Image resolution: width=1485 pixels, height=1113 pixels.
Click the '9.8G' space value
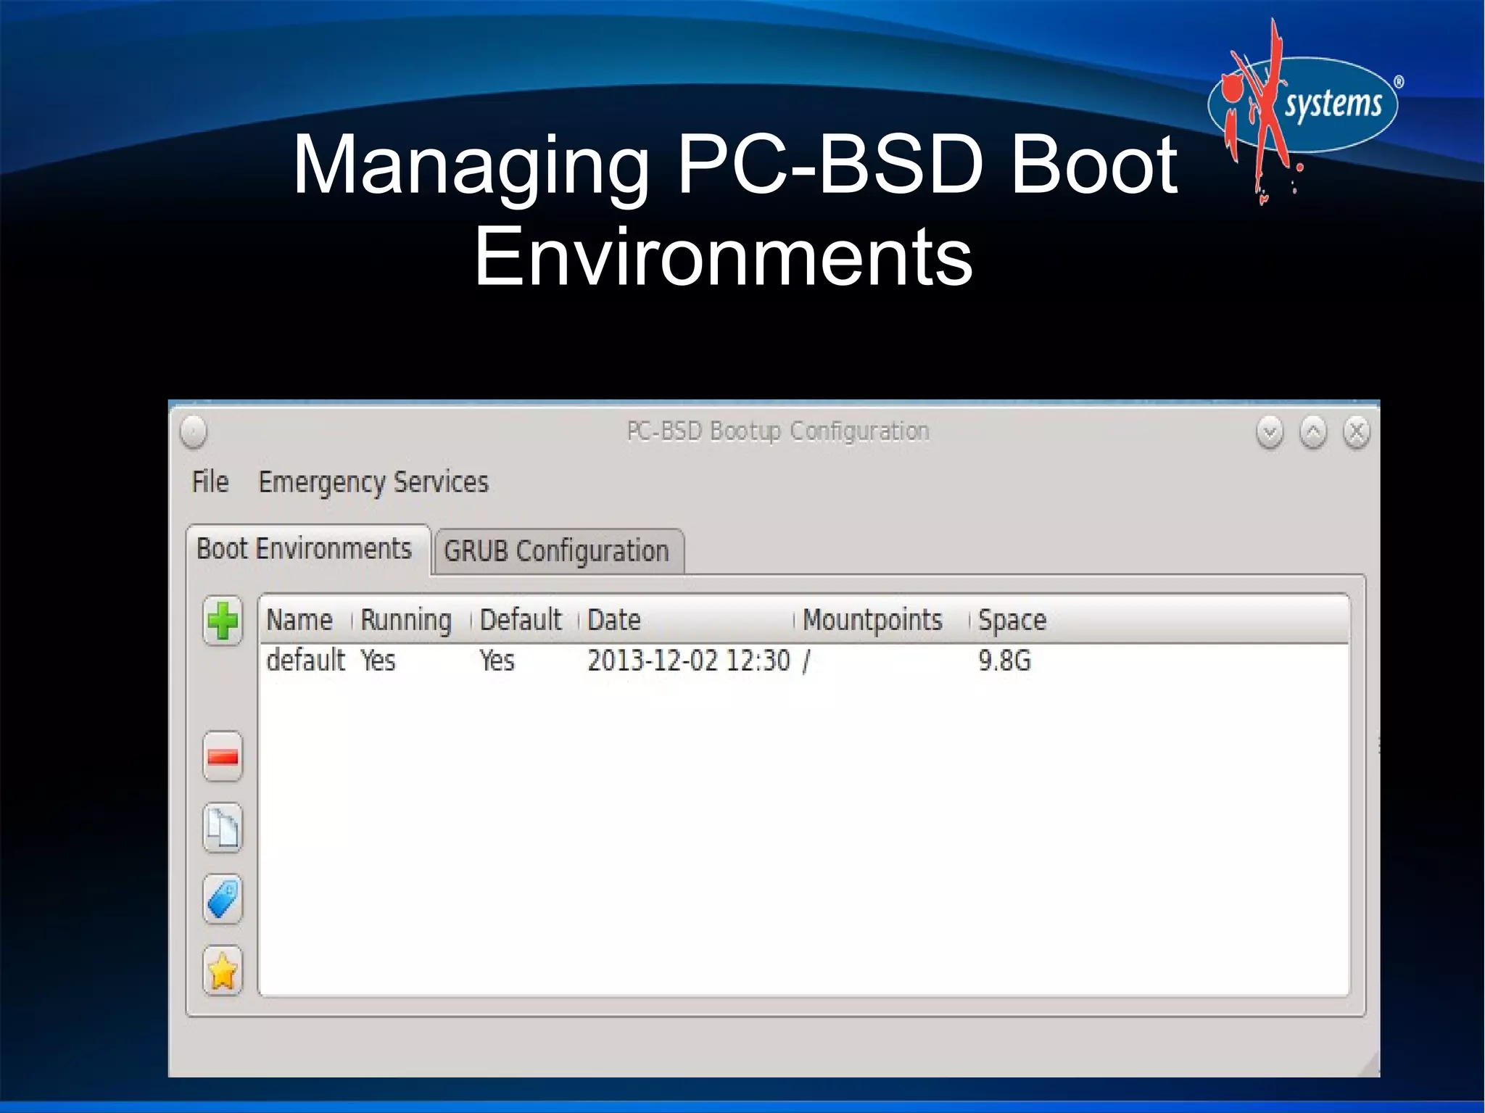point(1004,661)
